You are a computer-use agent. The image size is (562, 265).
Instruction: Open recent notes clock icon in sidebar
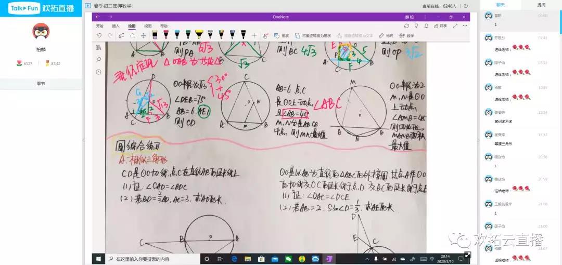(98, 72)
